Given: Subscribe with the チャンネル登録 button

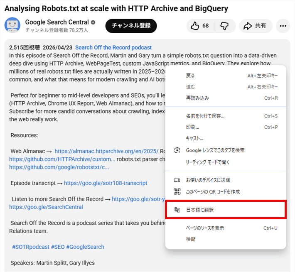Looking at the screenshot, I should (131, 26).
